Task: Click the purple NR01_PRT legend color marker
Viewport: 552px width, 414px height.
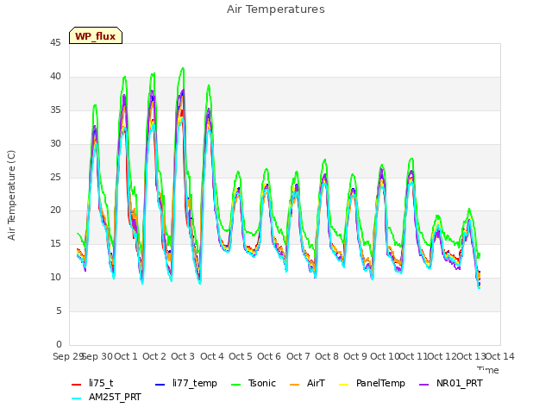Action: 424,385
